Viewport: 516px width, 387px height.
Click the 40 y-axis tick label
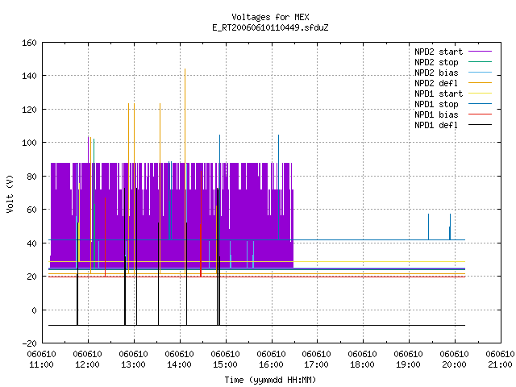31,243
